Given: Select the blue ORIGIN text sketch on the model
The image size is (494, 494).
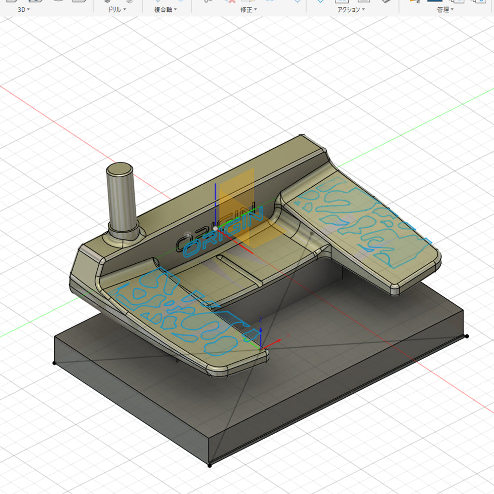Looking at the screenshot, I should coord(223,232).
